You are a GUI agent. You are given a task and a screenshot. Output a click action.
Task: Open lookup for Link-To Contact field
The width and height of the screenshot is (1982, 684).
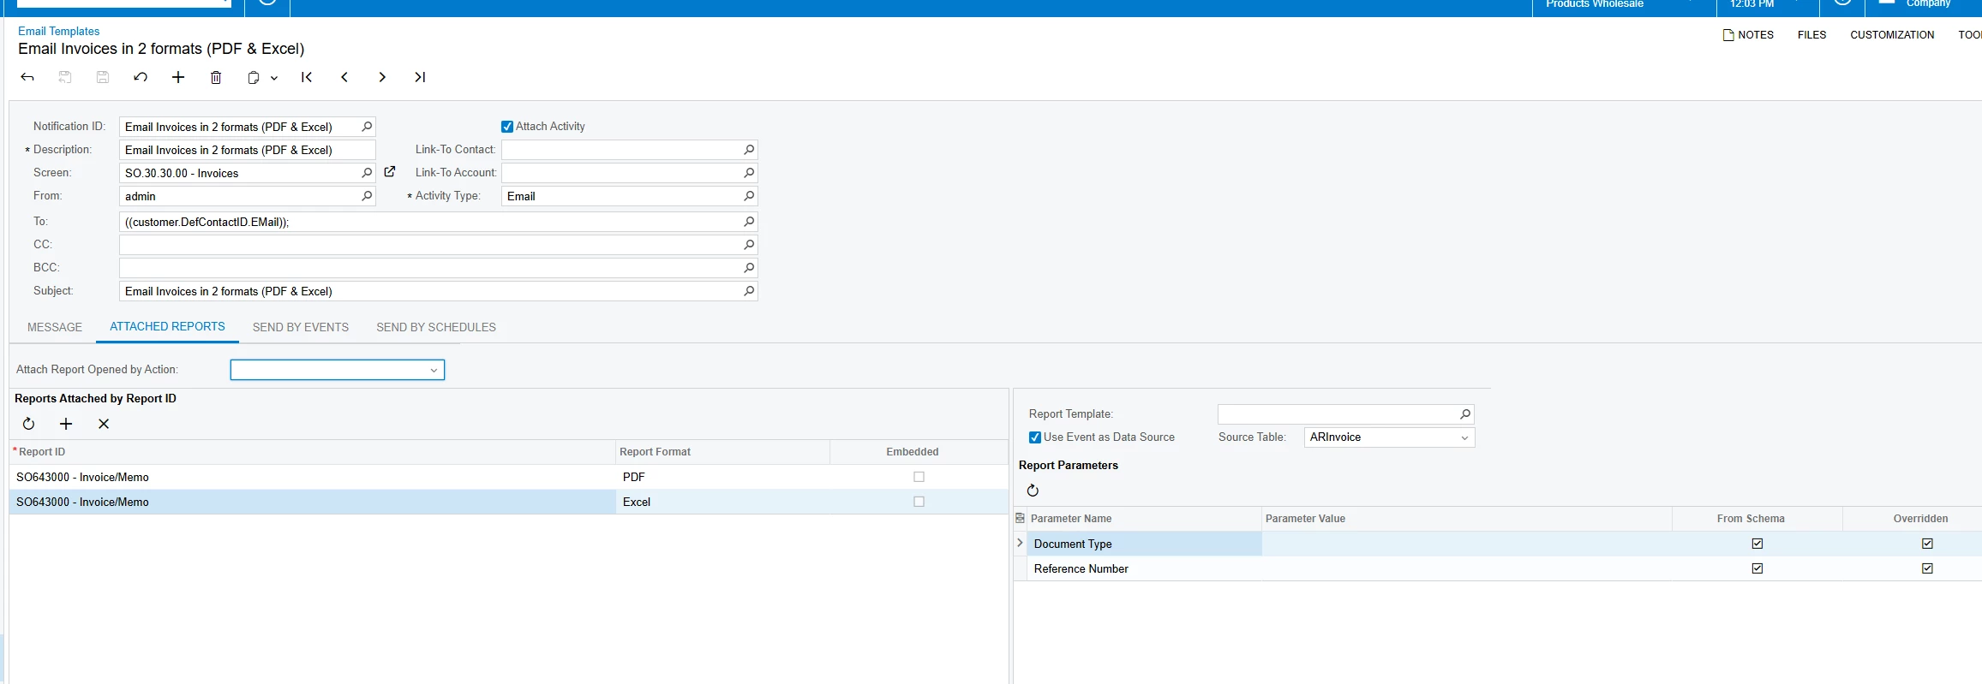749,150
